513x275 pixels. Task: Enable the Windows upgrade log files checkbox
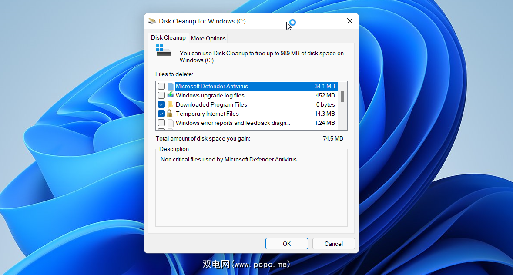coord(161,95)
